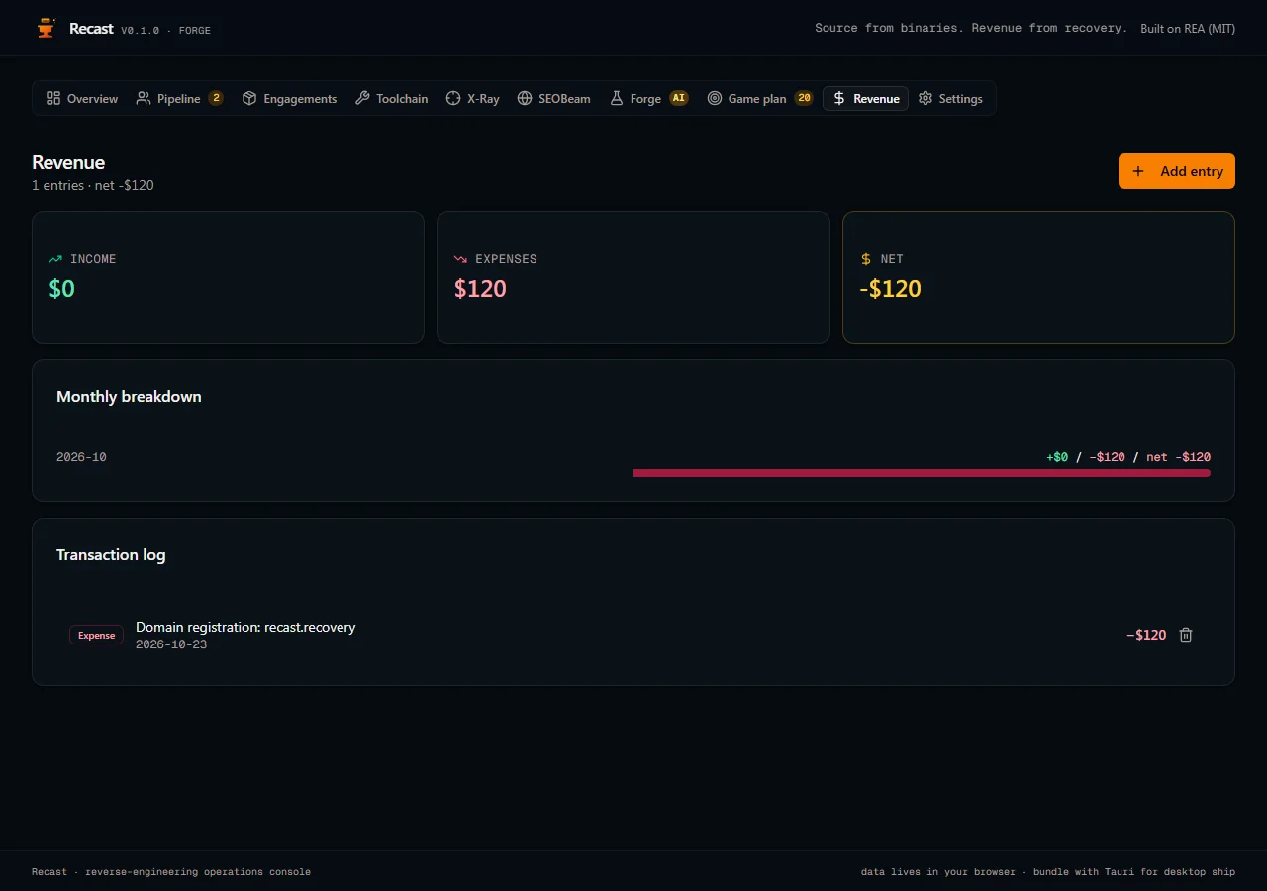
Task: Select the 2026-10 month label
Action: [81, 457]
